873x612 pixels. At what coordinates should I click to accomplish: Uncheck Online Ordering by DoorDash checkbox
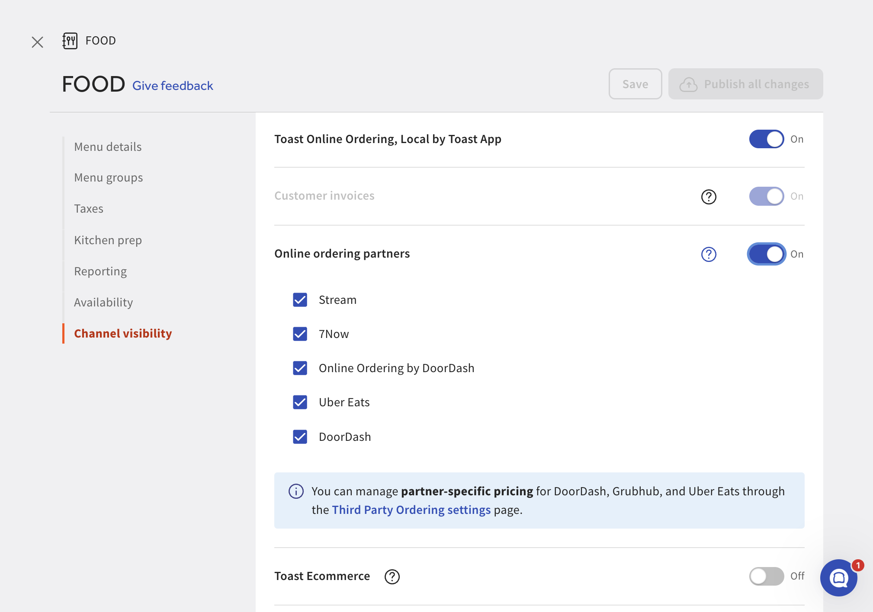(x=300, y=368)
